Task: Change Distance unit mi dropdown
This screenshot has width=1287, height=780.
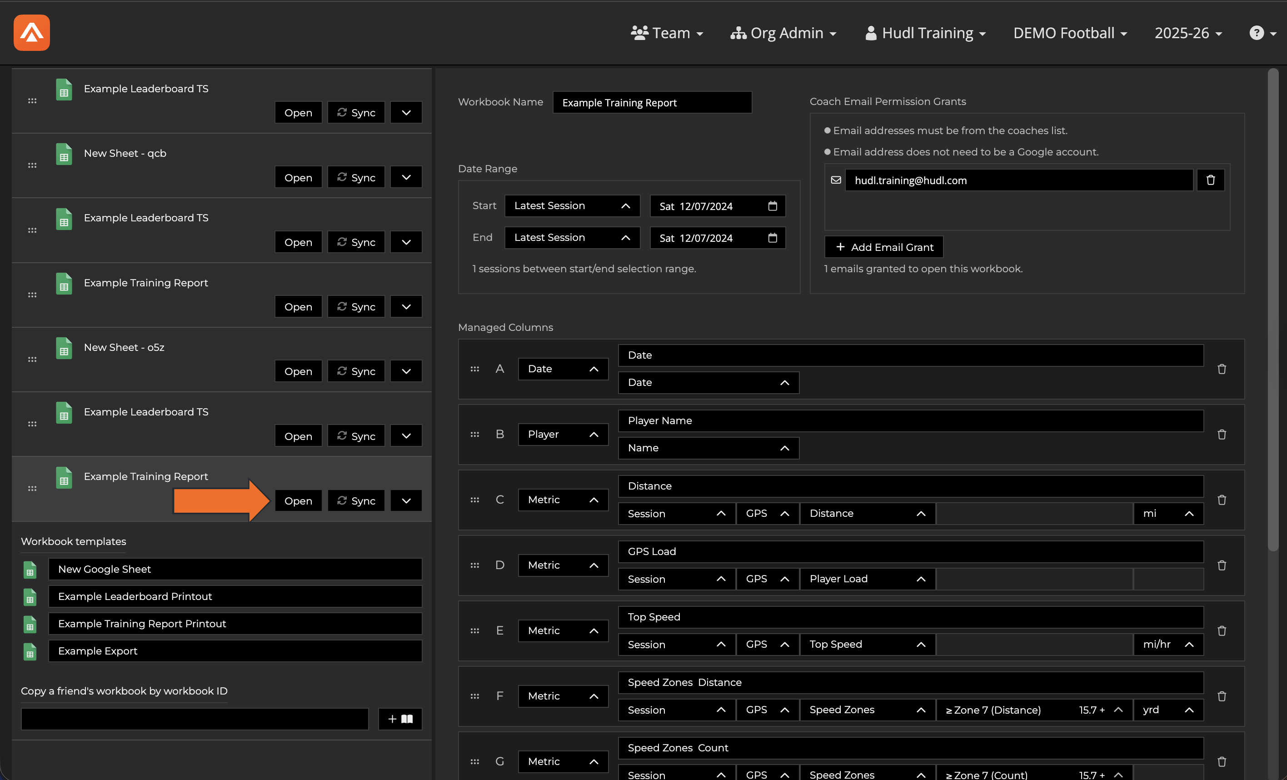Action: coord(1168,514)
